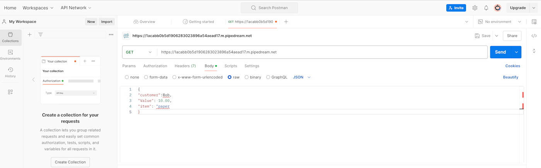The image size is (541, 168).
Task: Click the New button
Action: point(91,22)
